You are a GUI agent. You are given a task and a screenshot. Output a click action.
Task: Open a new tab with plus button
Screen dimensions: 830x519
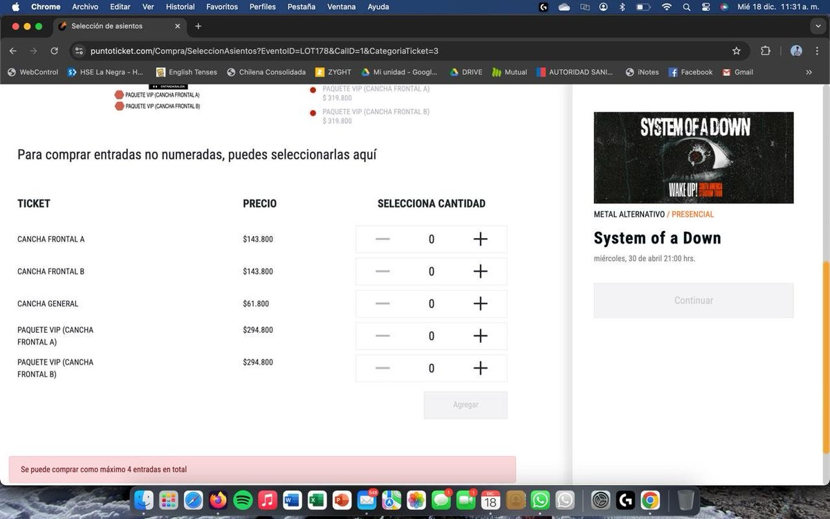(x=199, y=26)
